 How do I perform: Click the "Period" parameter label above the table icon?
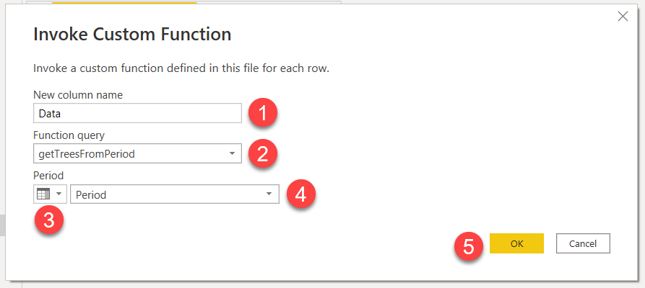pos(48,175)
